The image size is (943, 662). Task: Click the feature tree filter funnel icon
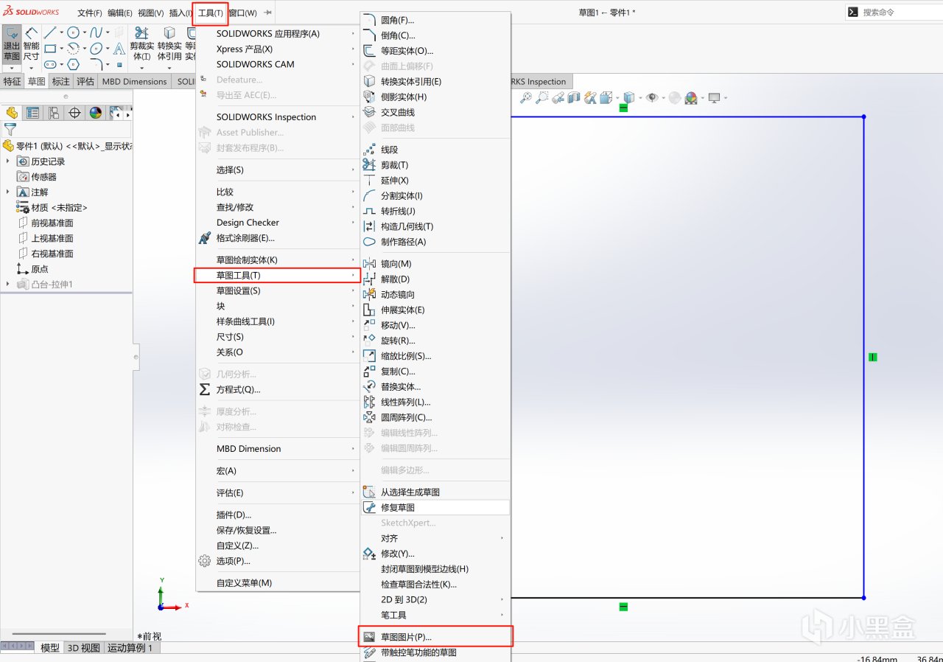10,130
